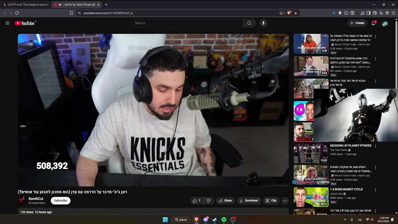Click the BanditCut channel avatar
This screenshot has width=398, height=224.
tap(22, 201)
